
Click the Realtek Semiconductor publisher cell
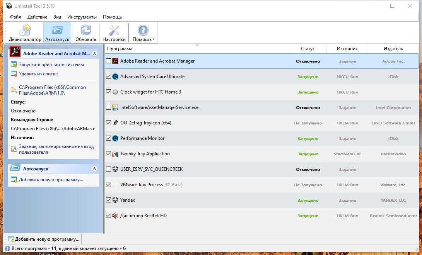point(393,216)
